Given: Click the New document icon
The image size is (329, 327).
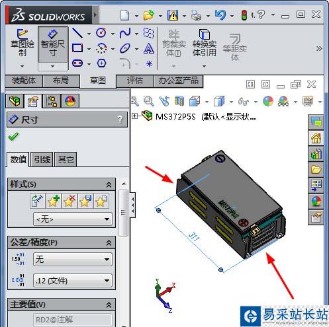Looking at the screenshot, I should [125, 15].
